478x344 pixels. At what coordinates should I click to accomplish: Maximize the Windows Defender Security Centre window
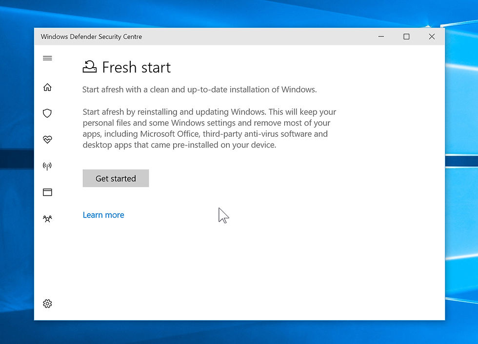(406, 36)
